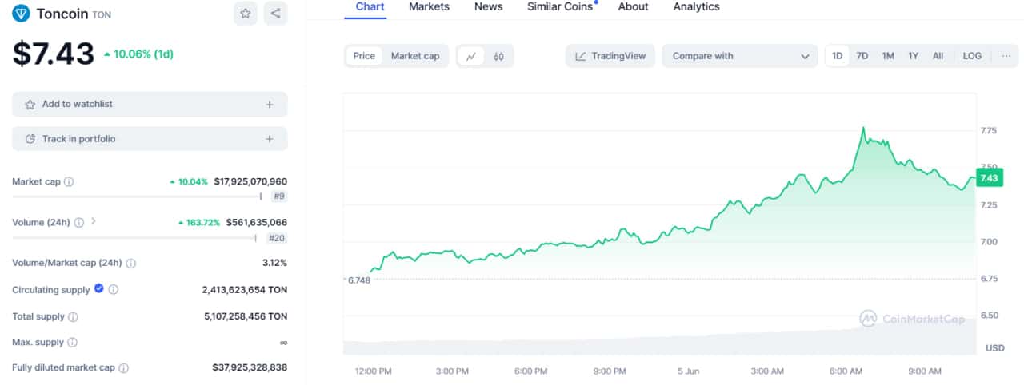Click the Market cap rank progress bar
1024x385 pixels.
[x=137, y=196]
